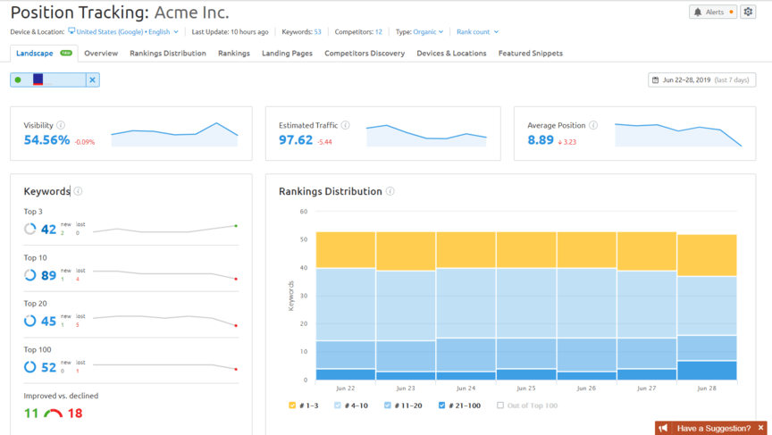Click the Top 100 keyword count 52

point(48,367)
